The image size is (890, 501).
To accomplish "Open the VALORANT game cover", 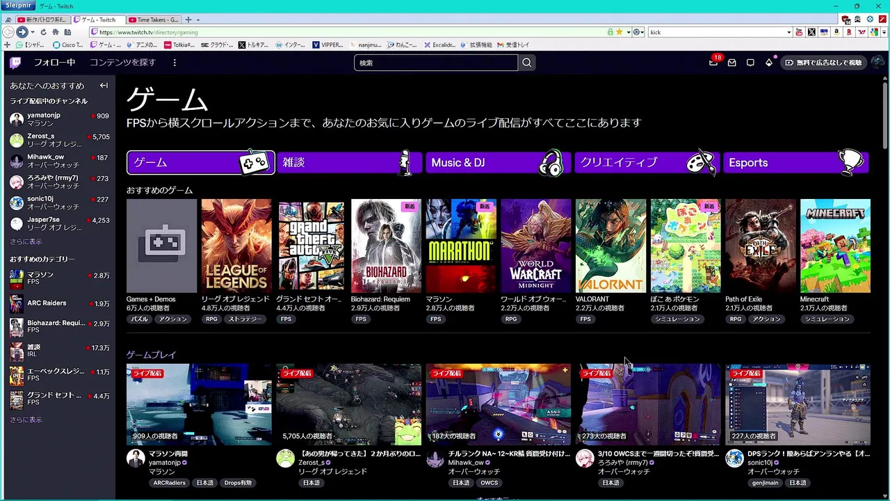I will [610, 246].
